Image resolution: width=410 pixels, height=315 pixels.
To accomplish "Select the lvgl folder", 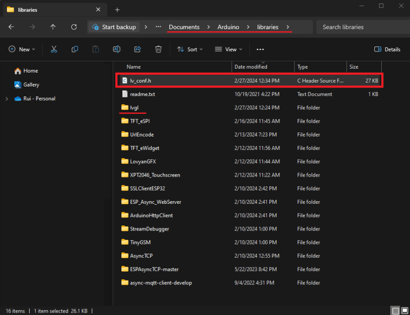I will tap(134, 108).
